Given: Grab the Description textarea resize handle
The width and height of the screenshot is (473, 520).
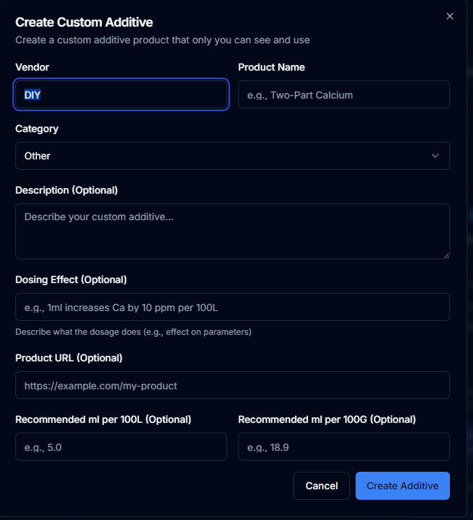Looking at the screenshot, I should (x=445, y=254).
